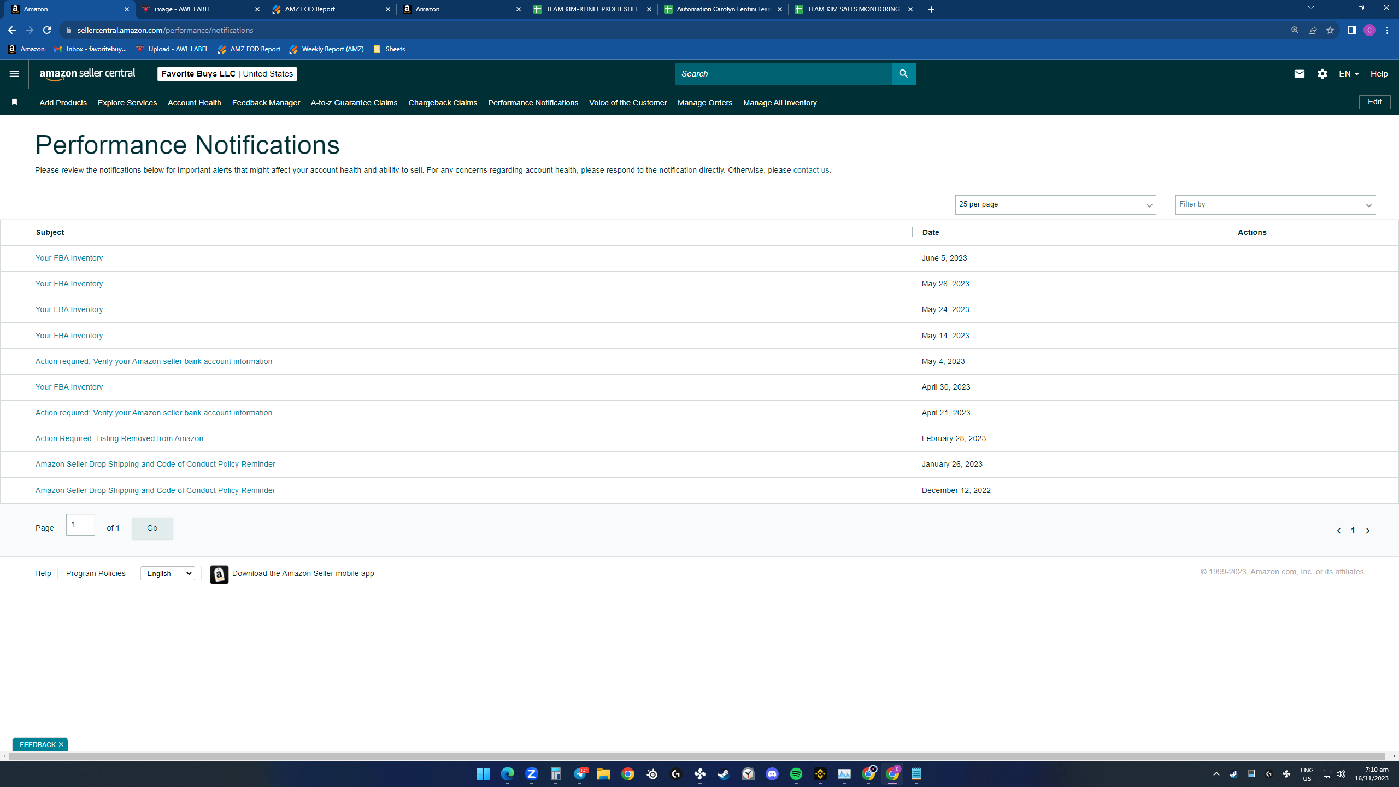Open the English language selector in footer
1399x787 pixels.
pos(168,573)
